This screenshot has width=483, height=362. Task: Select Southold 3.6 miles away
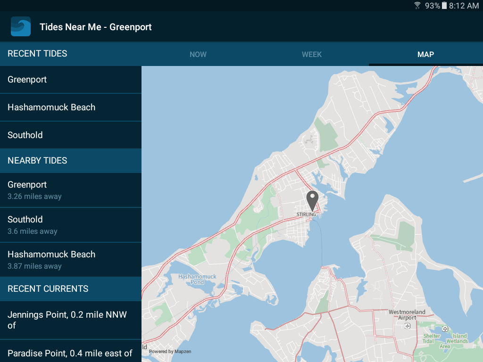point(71,225)
